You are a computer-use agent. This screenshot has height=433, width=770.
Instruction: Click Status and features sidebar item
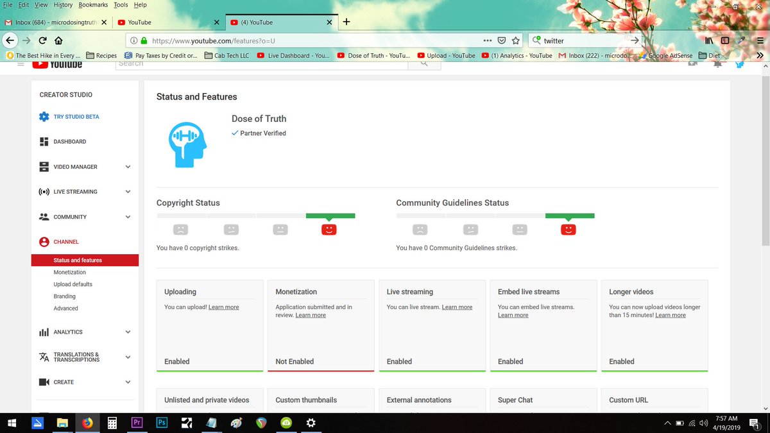[85, 260]
